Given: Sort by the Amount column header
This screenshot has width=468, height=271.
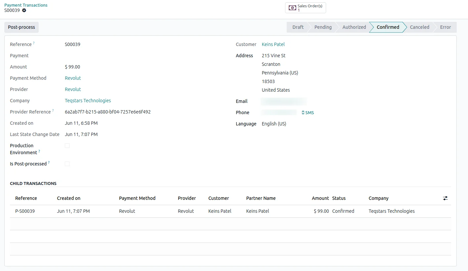Looking at the screenshot, I should click(320, 198).
